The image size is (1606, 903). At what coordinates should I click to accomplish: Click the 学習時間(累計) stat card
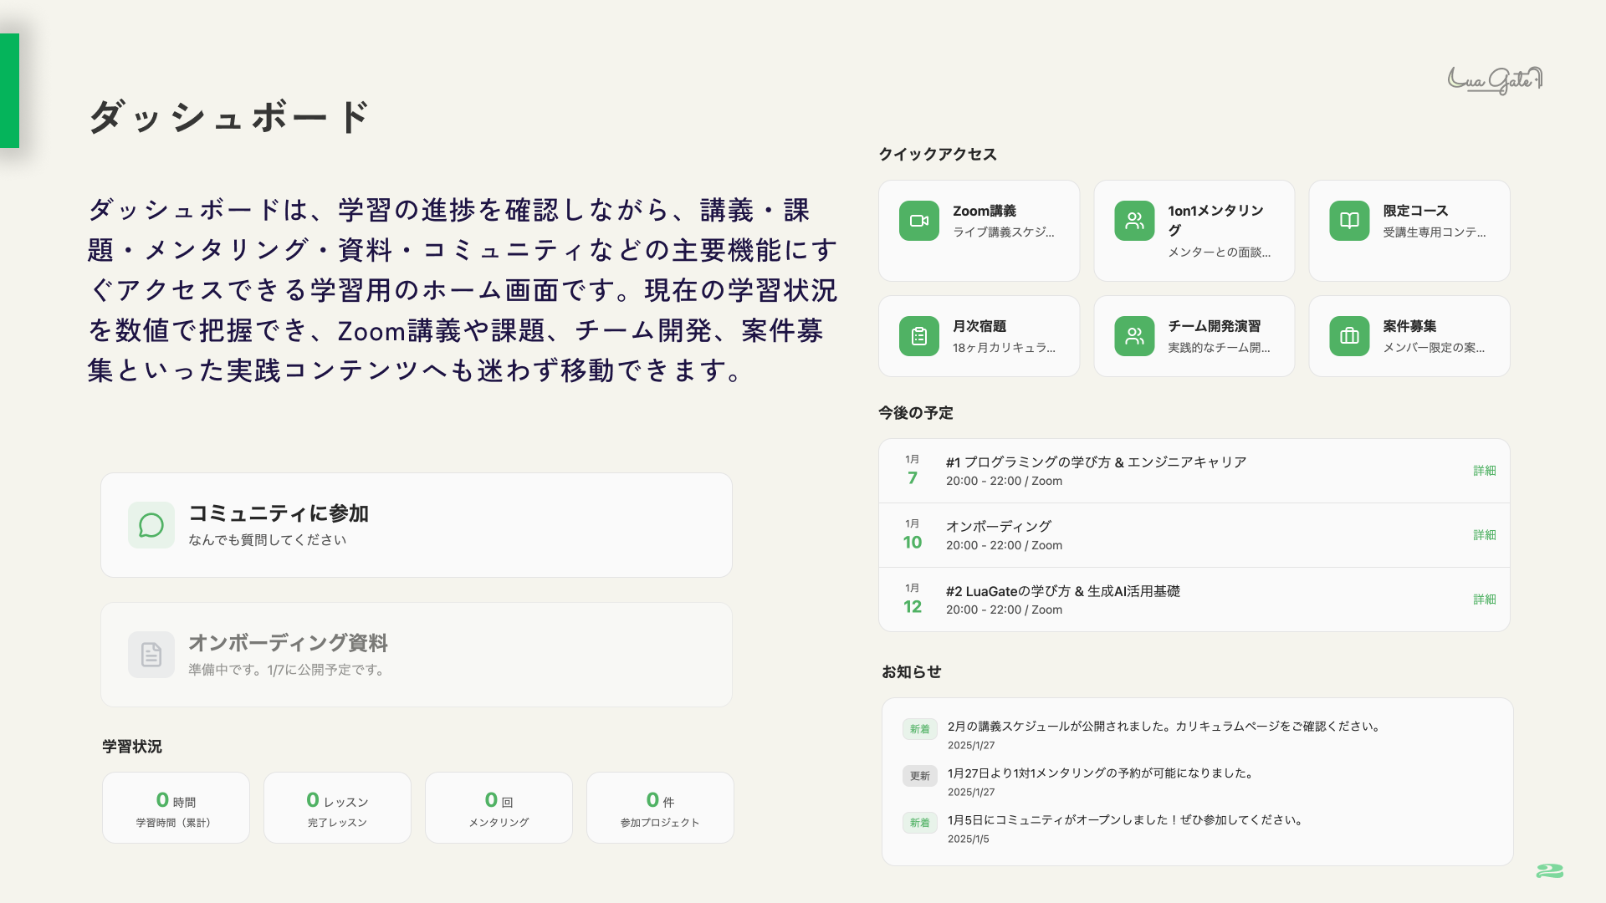176,808
